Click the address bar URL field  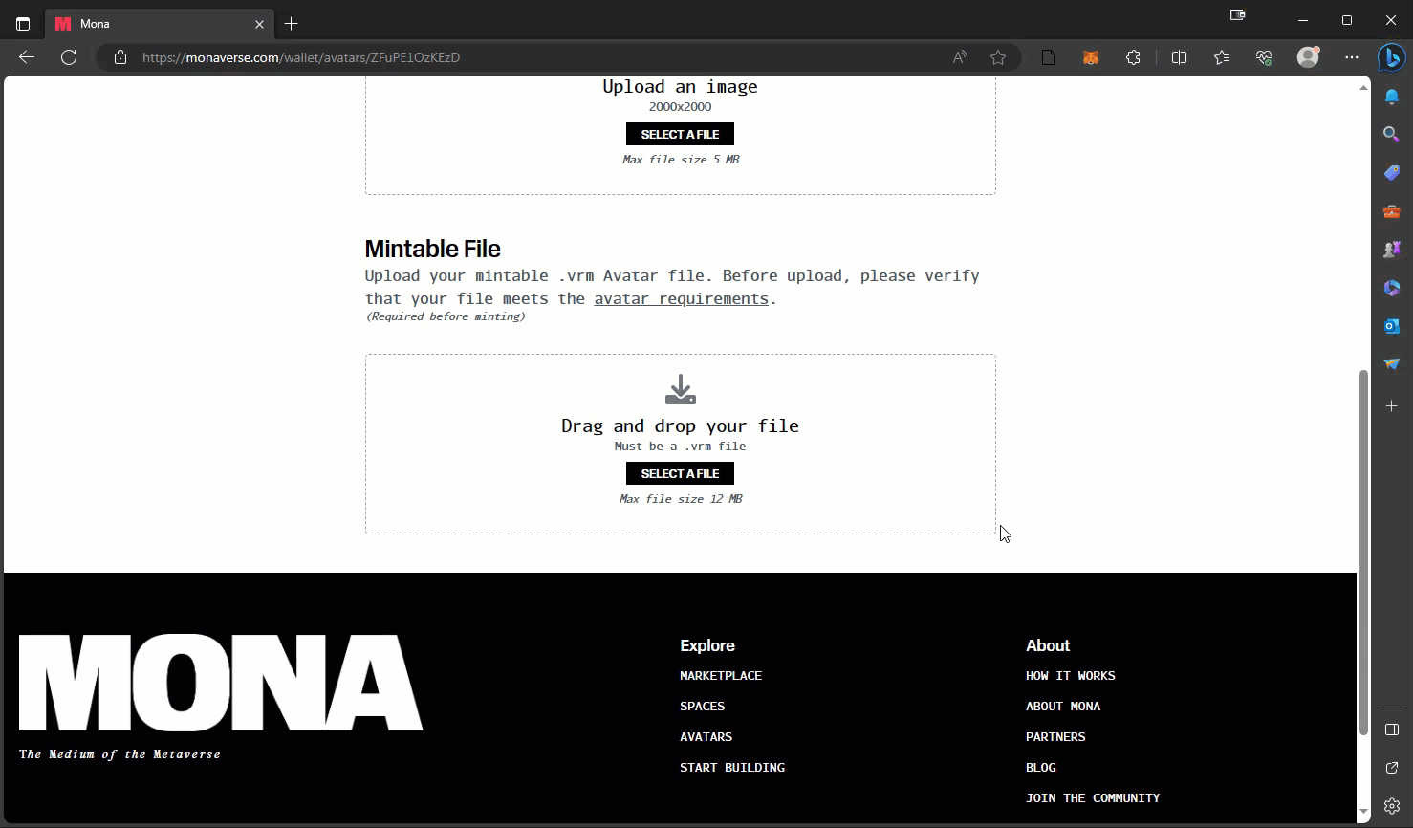coord(535,57)
